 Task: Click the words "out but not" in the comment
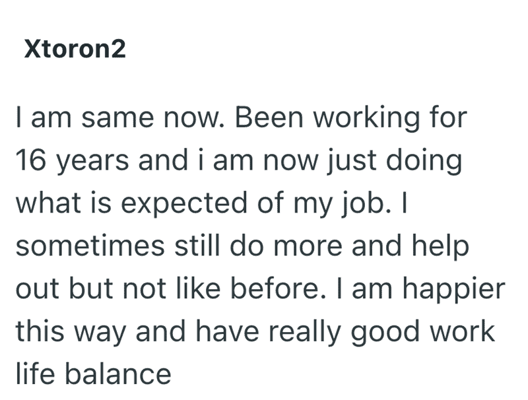tap(91, 288)
